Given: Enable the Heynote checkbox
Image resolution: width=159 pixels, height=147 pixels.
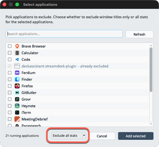Looking at the screenshot, I should pyautogui.click(x=10, y=106).
